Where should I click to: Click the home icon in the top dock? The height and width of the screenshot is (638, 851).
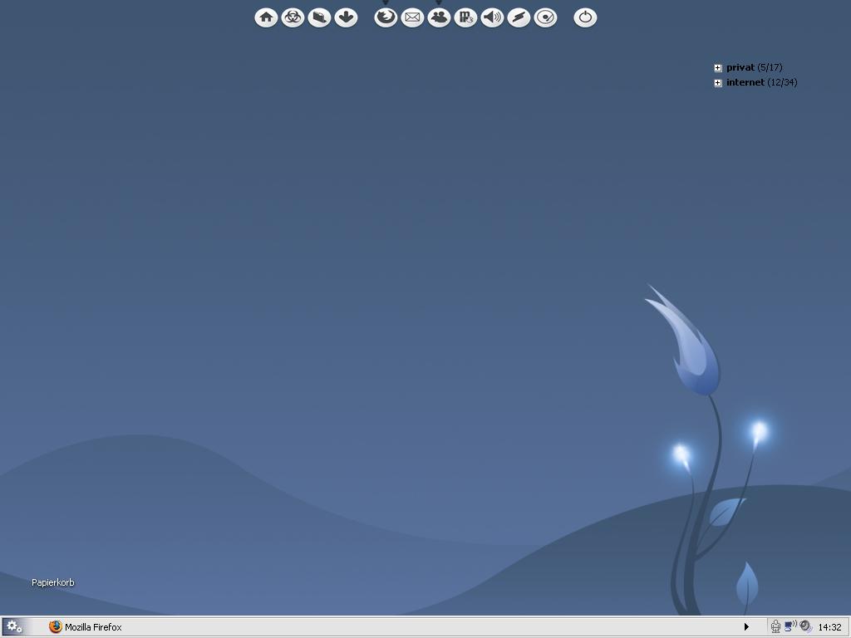[x=266, y=17]
